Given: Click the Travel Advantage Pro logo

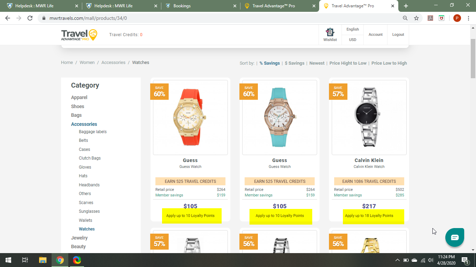Looking at the screenshot, I should coord(79,35).
